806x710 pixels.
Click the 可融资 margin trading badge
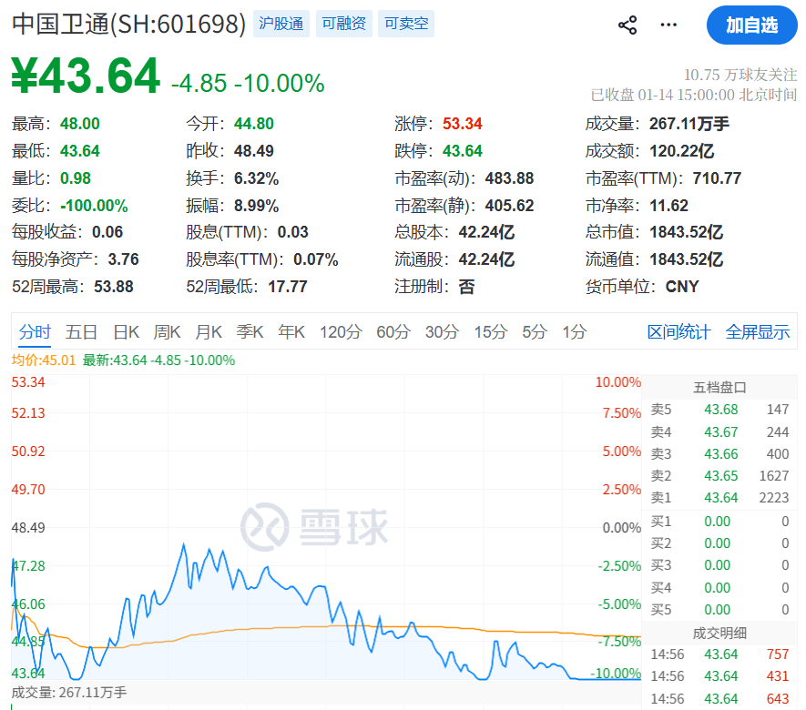click(x=343, y=24)
